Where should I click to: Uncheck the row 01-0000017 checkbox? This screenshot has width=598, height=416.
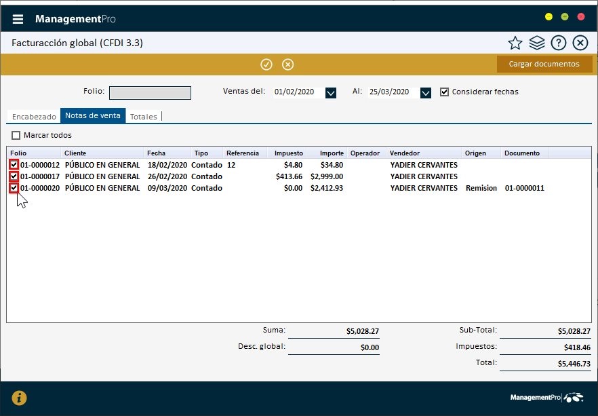(x=14, y=176)
